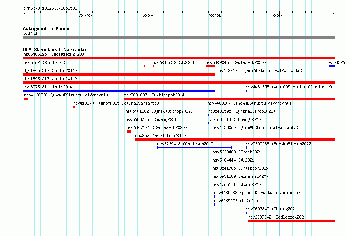Click the 78050k ruler tick label

click(x=279, y=16)
